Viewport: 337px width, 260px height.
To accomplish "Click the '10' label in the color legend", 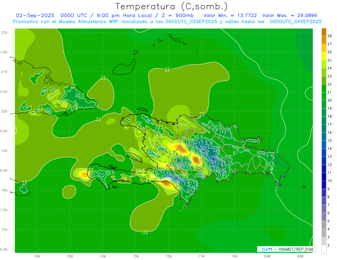I will coord(330,181).
